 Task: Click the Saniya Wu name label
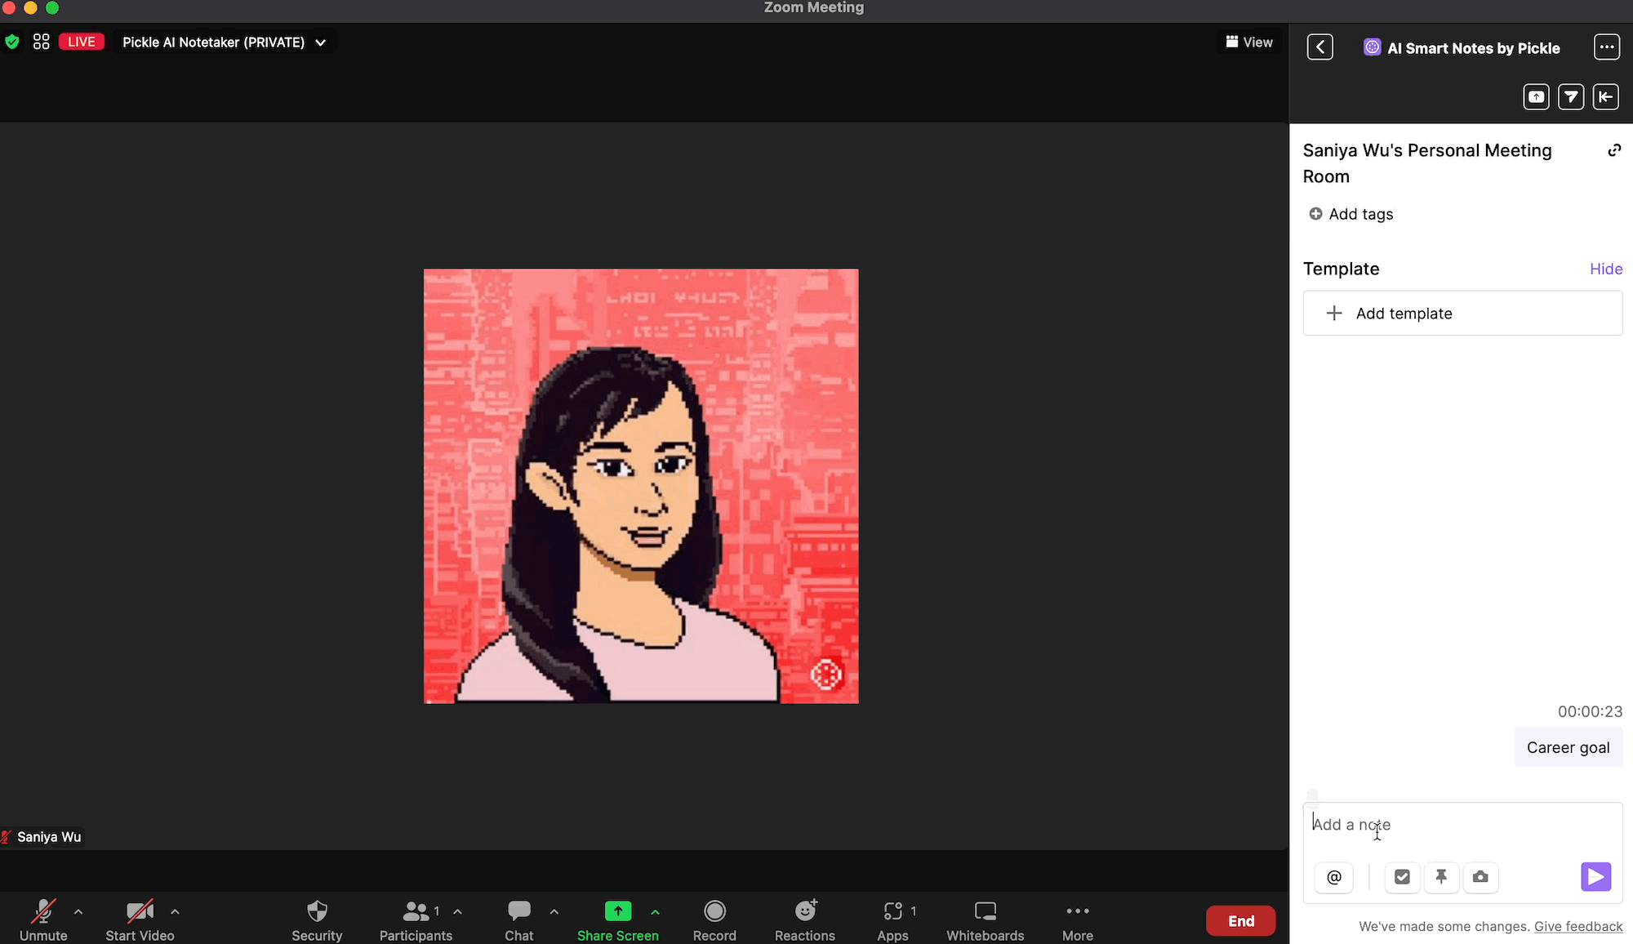click(49, 837)
